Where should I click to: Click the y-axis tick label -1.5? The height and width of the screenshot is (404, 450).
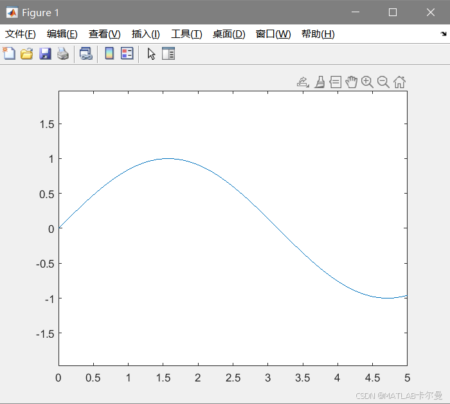pos(45,334)
